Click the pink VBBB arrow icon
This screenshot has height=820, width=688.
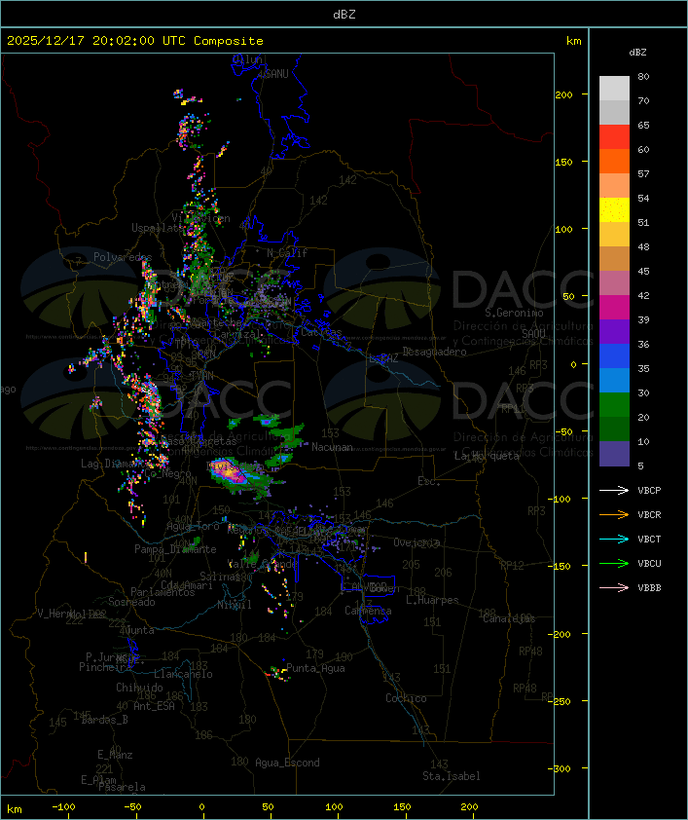pos(614,588)
